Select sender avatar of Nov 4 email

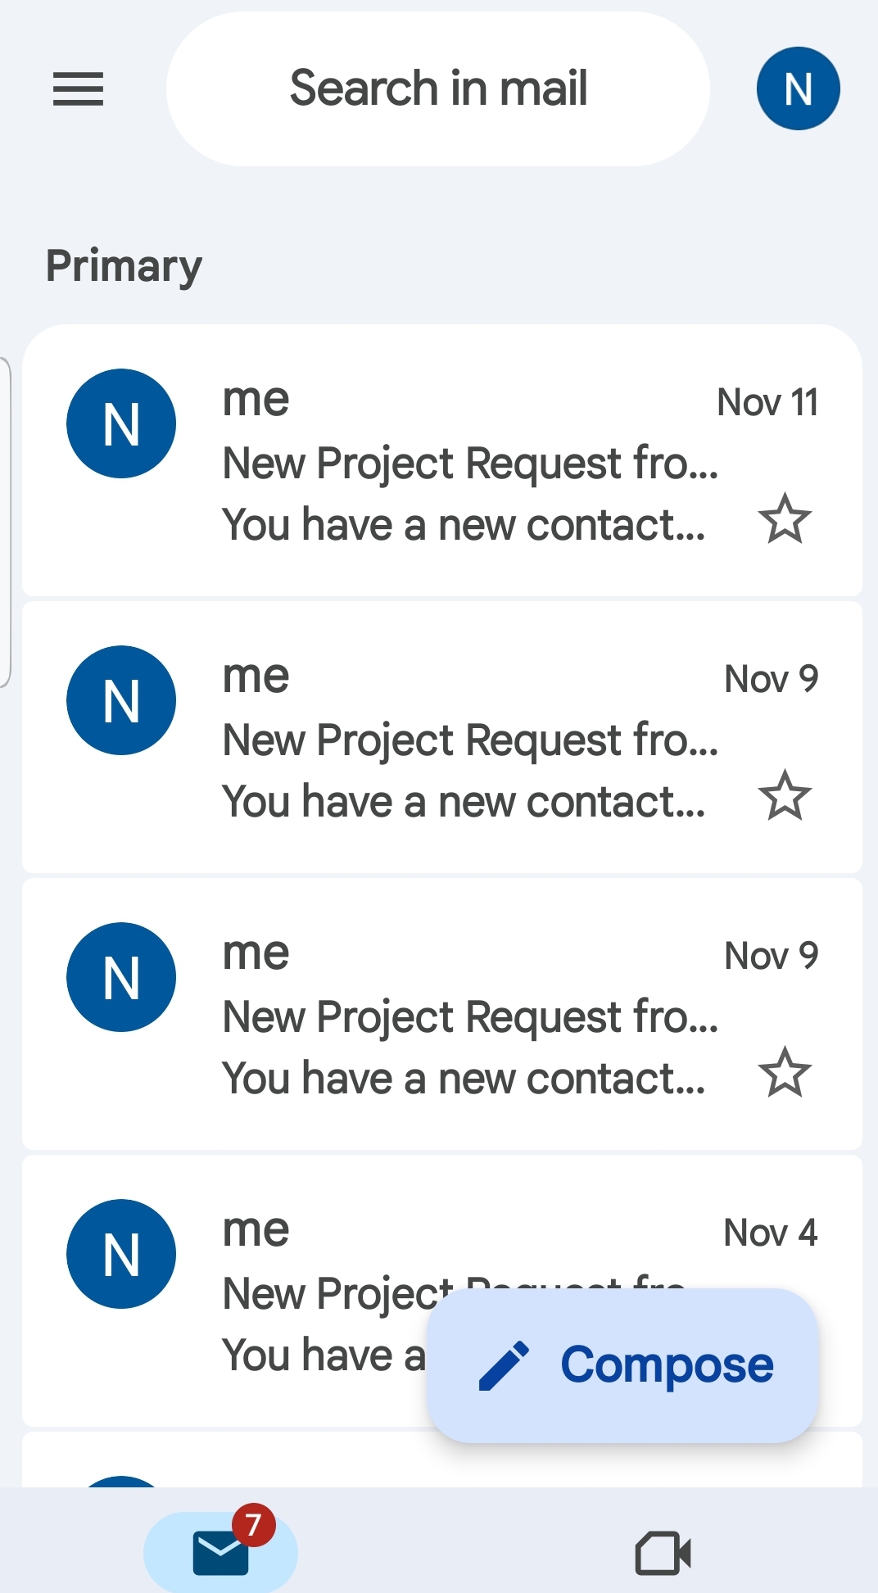(x=121, y=1254)
